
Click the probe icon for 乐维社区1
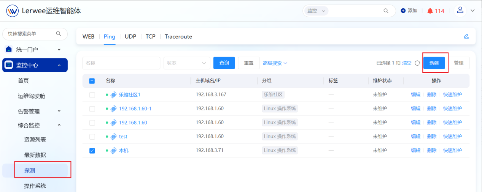coord(113,94)
